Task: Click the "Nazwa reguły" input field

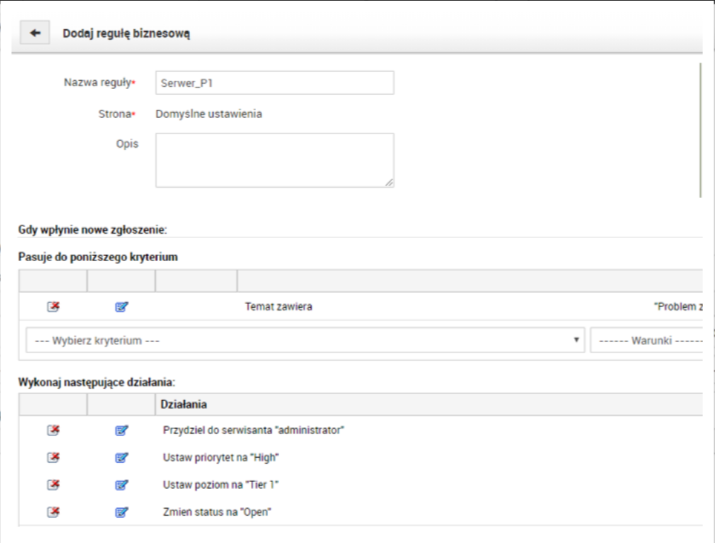Action: 274,83
